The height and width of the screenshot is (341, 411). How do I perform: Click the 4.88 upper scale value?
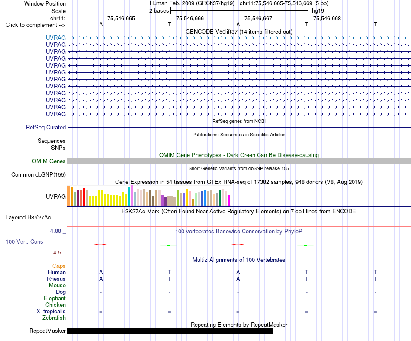(x=55, y=231)
